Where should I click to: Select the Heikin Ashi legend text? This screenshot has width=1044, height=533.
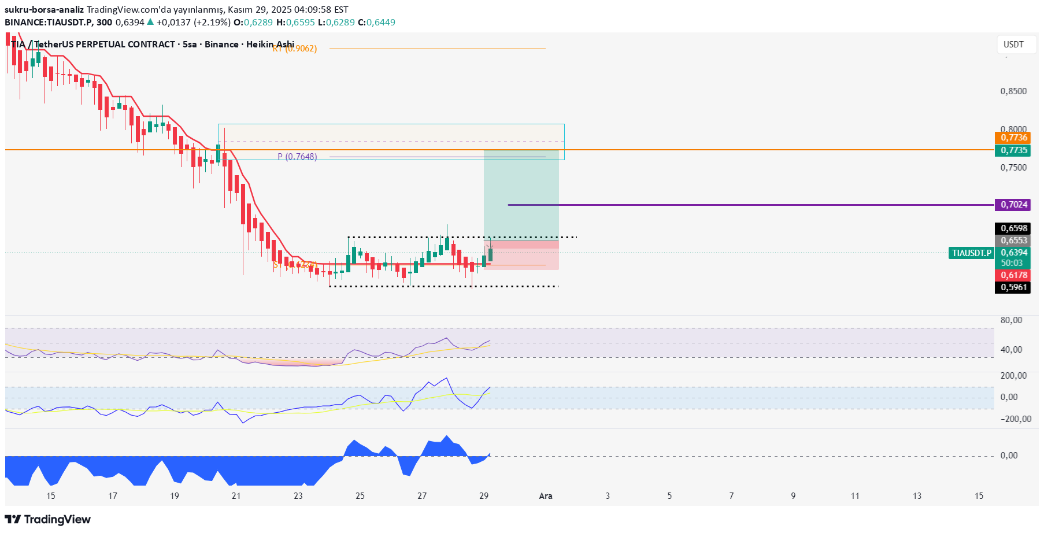tap(272, 44)
